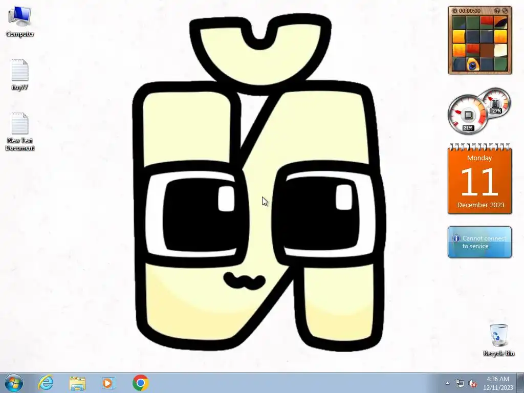
Task: Pause the puzzle timer using clock icon
Action: [455, 11]
